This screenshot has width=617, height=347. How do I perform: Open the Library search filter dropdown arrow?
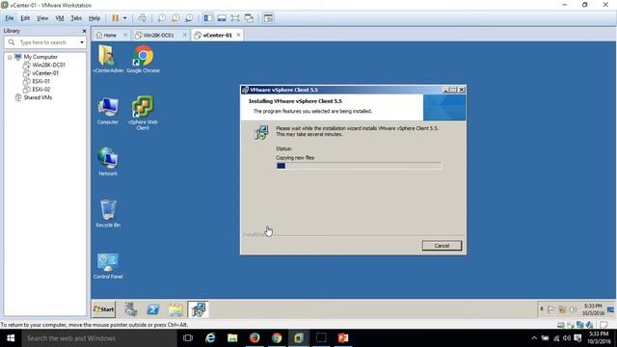[82, 42]
